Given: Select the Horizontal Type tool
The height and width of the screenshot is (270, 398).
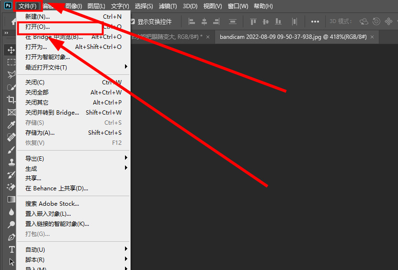Looking at the screenshot, I should click(11, 249).
